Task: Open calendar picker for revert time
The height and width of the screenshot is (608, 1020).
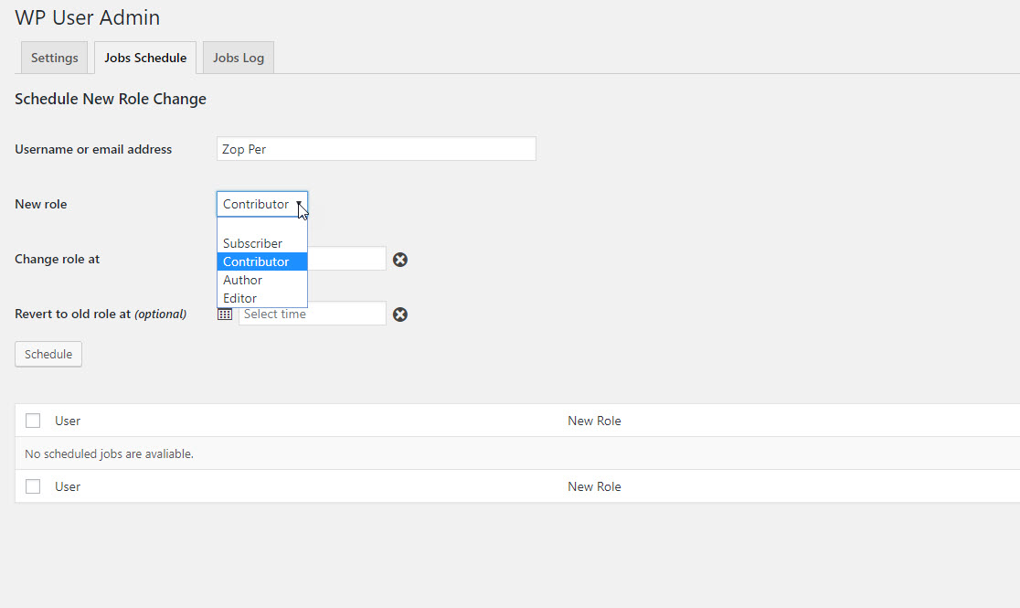Action: click(x=225, y=315)
